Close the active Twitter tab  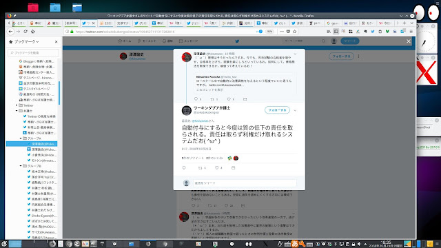(x=94, y=23)
